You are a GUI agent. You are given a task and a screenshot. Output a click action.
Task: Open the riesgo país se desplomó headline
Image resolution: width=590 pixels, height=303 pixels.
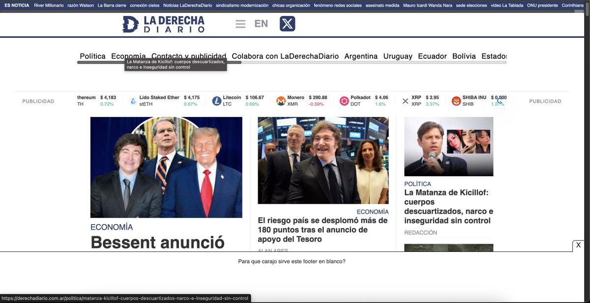tap(323, 230)
